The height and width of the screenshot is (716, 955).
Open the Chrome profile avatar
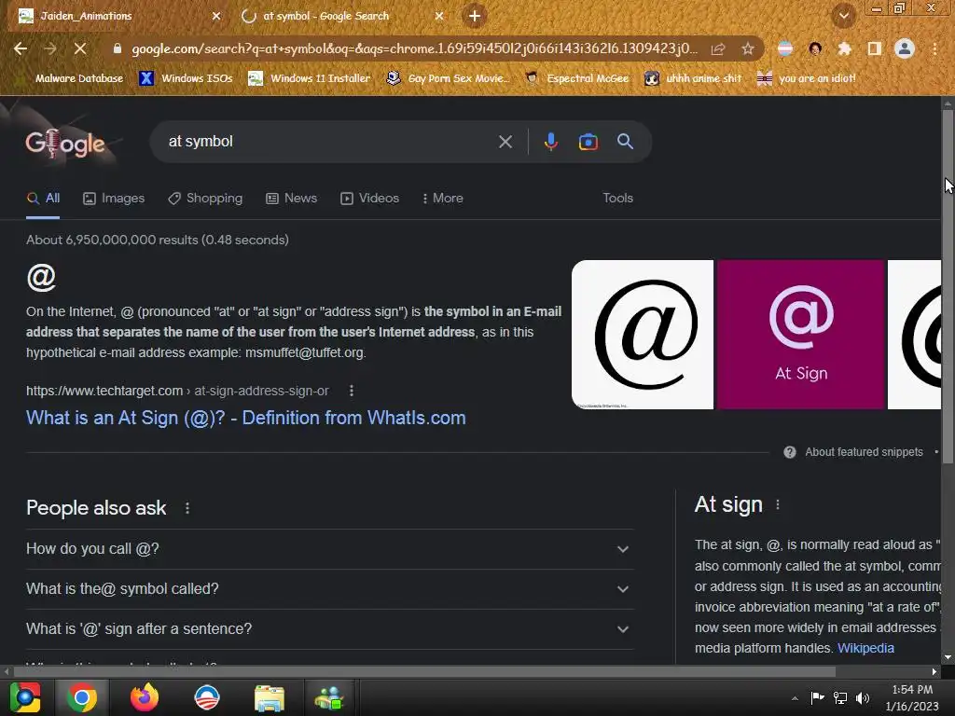point(905,48)
